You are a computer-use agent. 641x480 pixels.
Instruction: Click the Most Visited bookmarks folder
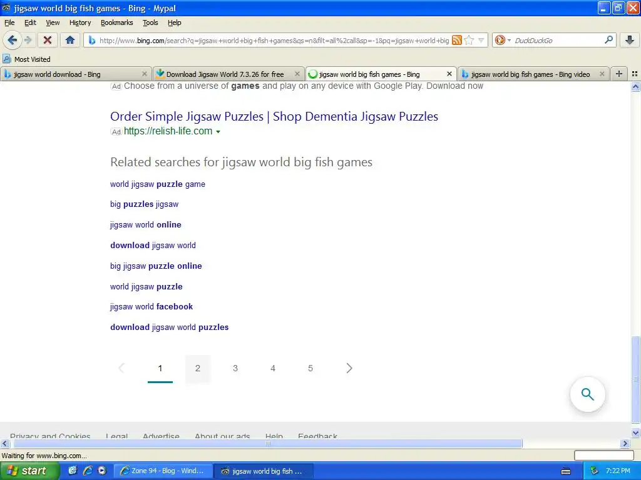tap(26, 59)
